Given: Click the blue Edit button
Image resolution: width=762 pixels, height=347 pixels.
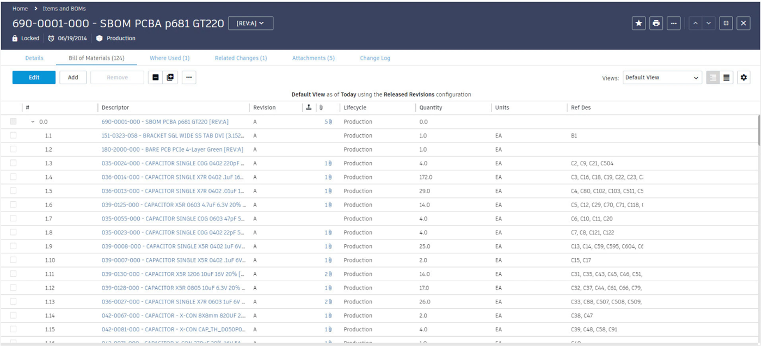Looking at the screenshot, I should click(x=34, y=78).
